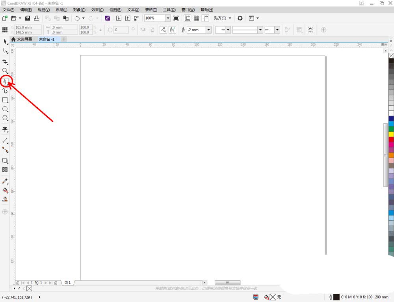394x302 pixels.
Task: Select the 页1 page tab
Action: 67,283
